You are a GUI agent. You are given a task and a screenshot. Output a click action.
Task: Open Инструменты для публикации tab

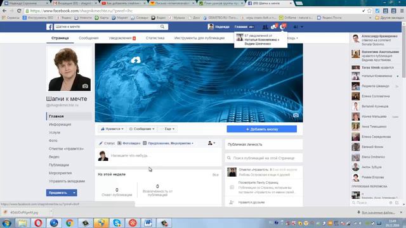199,38
